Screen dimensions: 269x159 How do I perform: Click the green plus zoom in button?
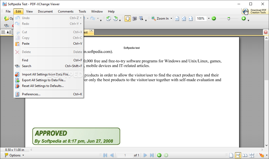click(244, 19)
